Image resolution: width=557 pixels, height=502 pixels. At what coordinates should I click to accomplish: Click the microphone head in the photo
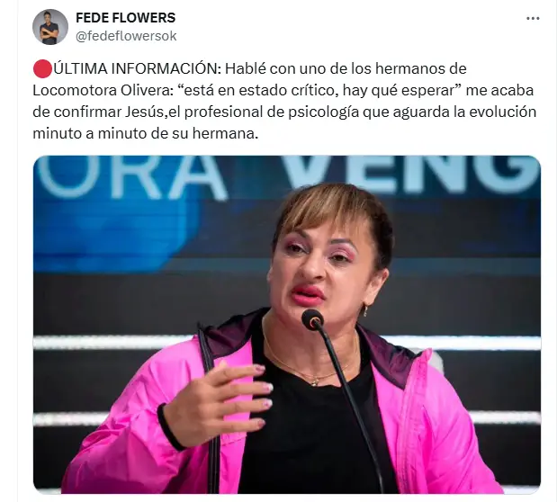coord(312,319)
